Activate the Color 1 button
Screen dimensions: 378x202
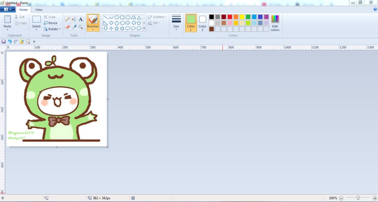tap(191, 23)
